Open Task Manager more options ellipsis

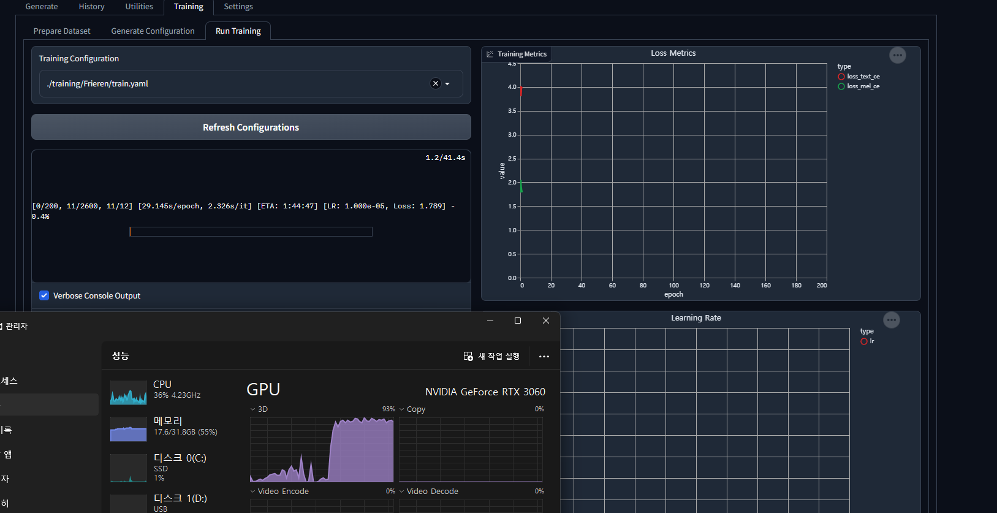coord(544,356)
